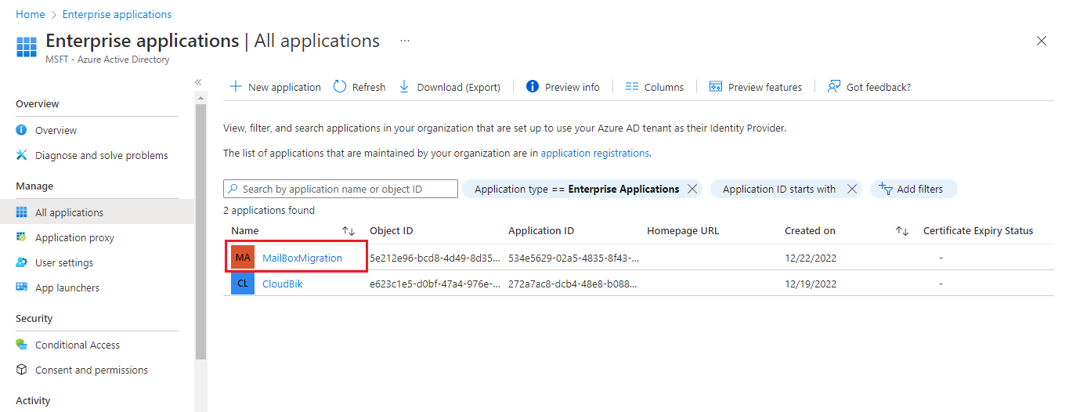Click the Refresh icon in toolbar
This screenshot has height=412, width=1069.
[340, 87]
